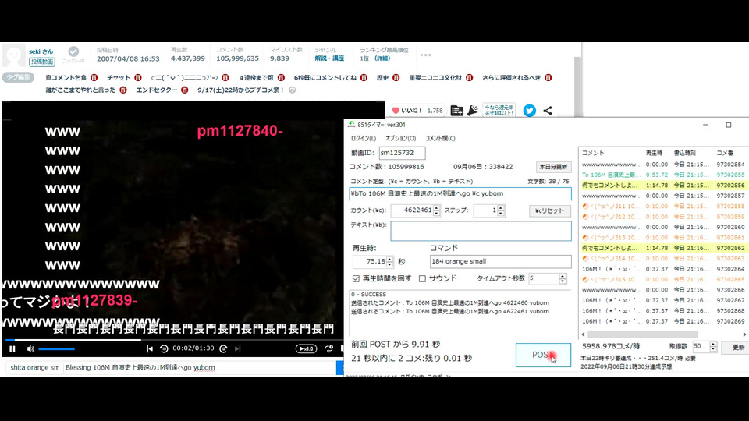Skip to the next video
Image resolution: width=749 pixels, height=421 pixels.
[x=237, y=348]
